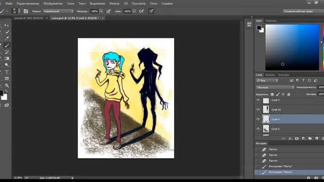This screenshot has width=324, height=182.
Task: Enable the airbrush build-up option
Action: coord(142,11)
